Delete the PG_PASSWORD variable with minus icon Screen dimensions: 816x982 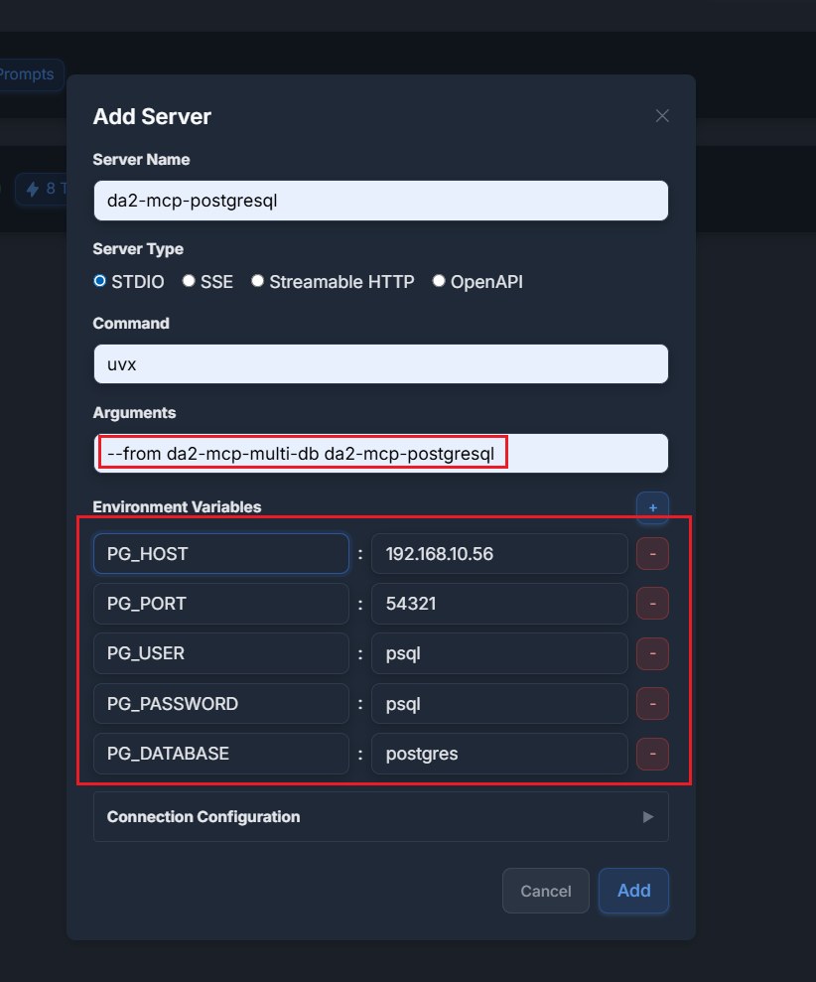[652, 704]
